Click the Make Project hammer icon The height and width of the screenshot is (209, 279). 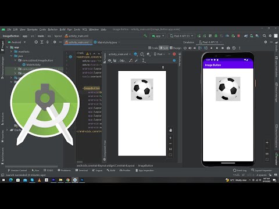click(x=145, y=36)
